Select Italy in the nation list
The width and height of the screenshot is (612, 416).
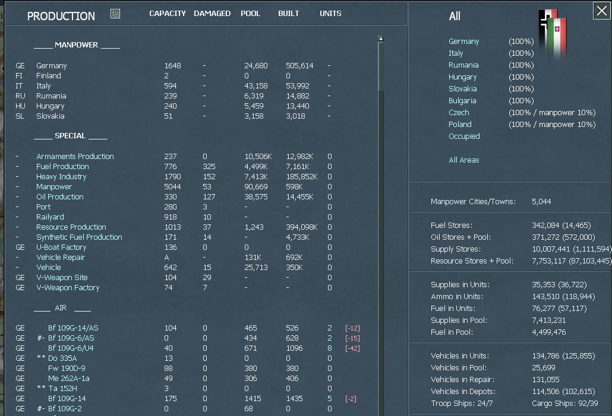[456, 53]
